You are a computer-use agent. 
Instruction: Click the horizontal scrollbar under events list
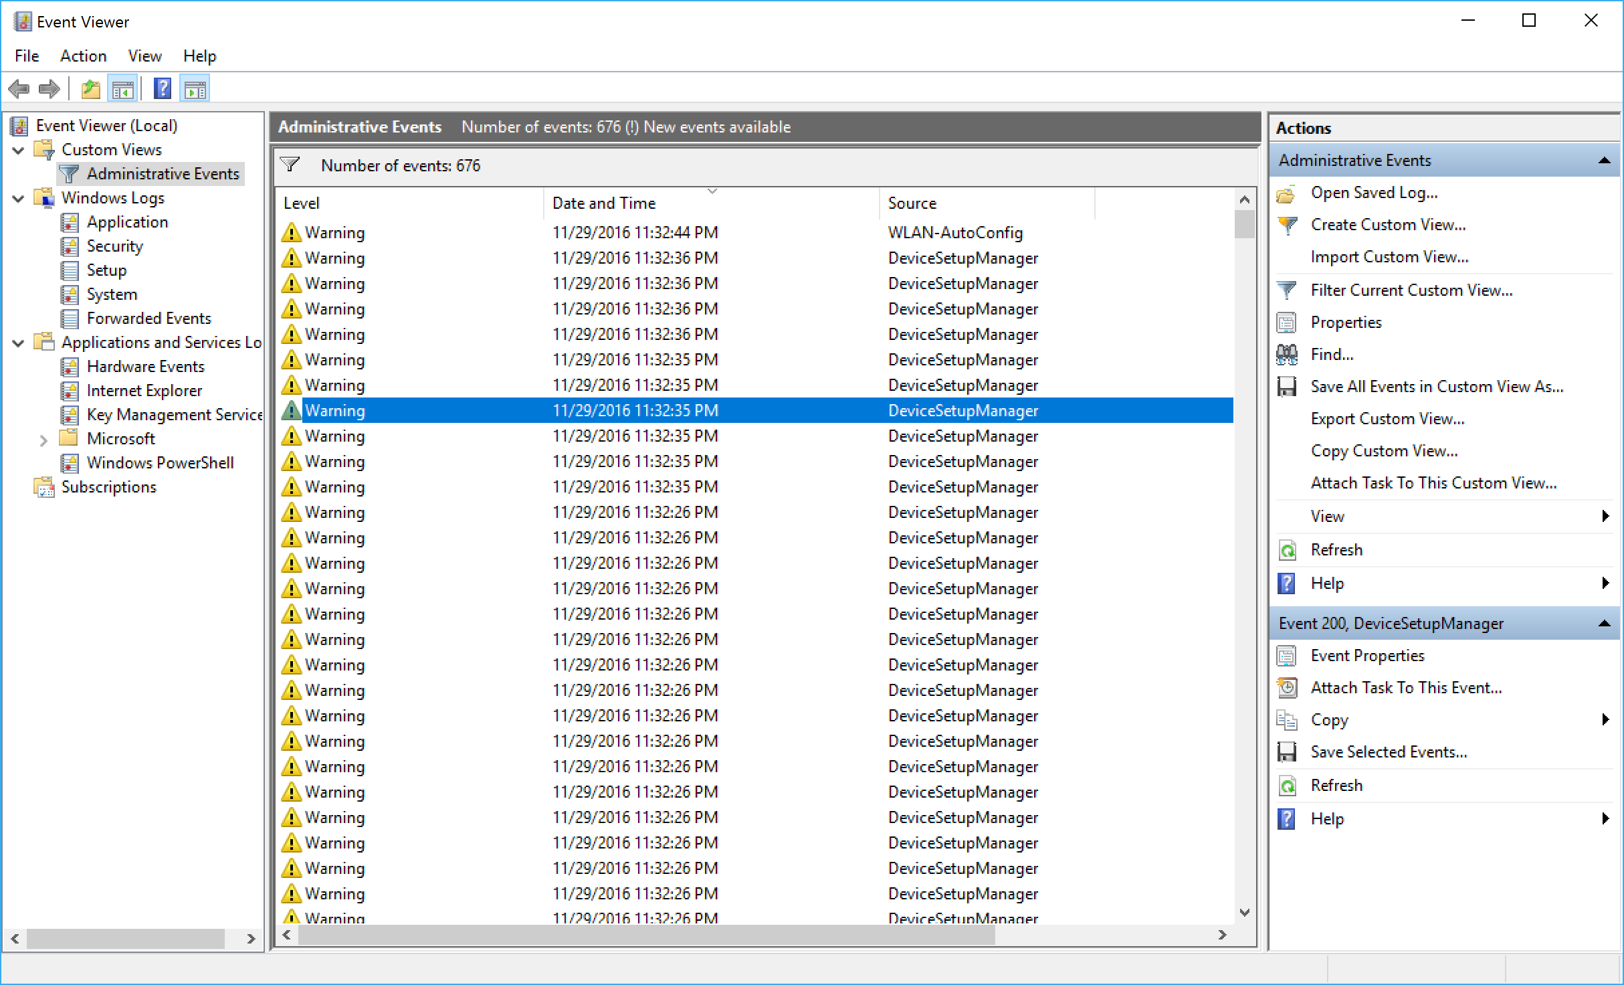coord(646,935)
